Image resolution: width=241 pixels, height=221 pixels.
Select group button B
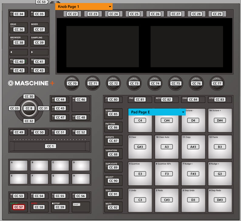point(39,166)
